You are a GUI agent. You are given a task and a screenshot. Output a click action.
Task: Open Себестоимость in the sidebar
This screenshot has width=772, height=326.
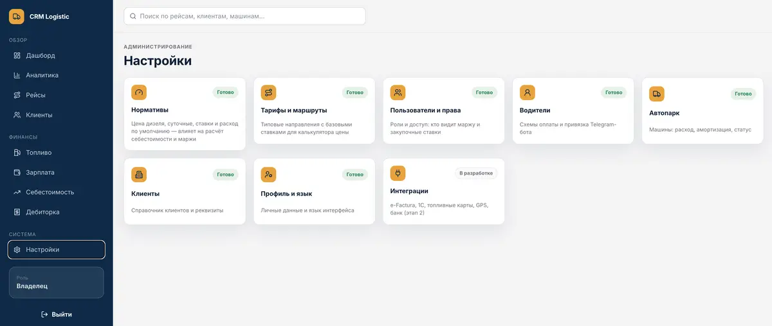pos(57,192)
